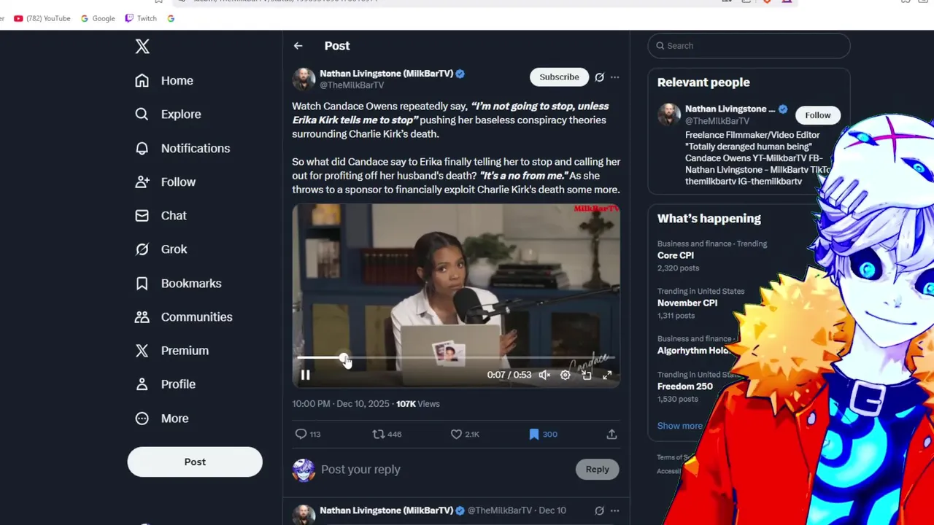
Task: Click the post timestamp 10:00 PM Dec 10, 2025
Action: (x=341, y=404)
